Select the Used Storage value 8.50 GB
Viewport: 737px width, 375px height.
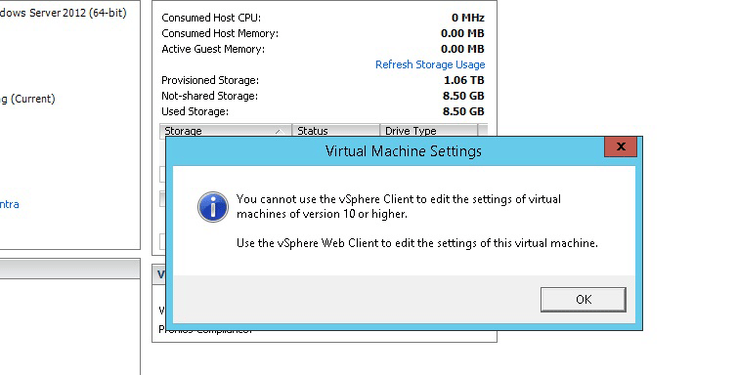pyautogui.click(x=463, y=111)
